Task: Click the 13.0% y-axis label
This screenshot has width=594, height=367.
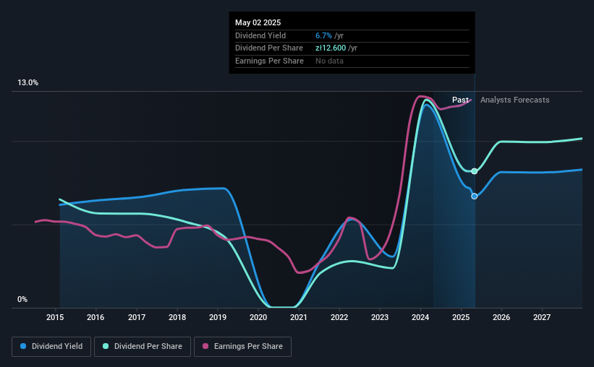Action: point(27,83)
